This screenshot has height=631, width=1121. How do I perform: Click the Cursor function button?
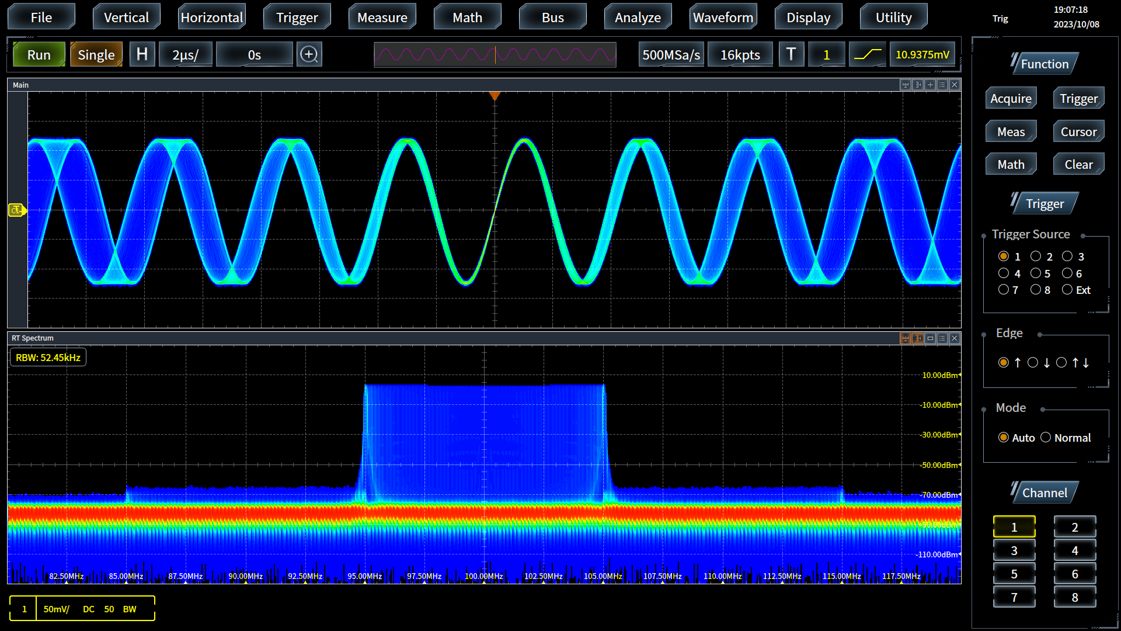pos(1078,131)
